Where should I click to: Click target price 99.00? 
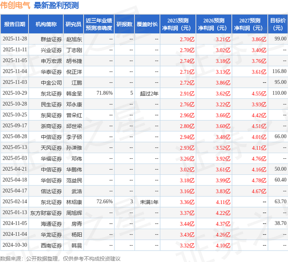click(281, 39)
